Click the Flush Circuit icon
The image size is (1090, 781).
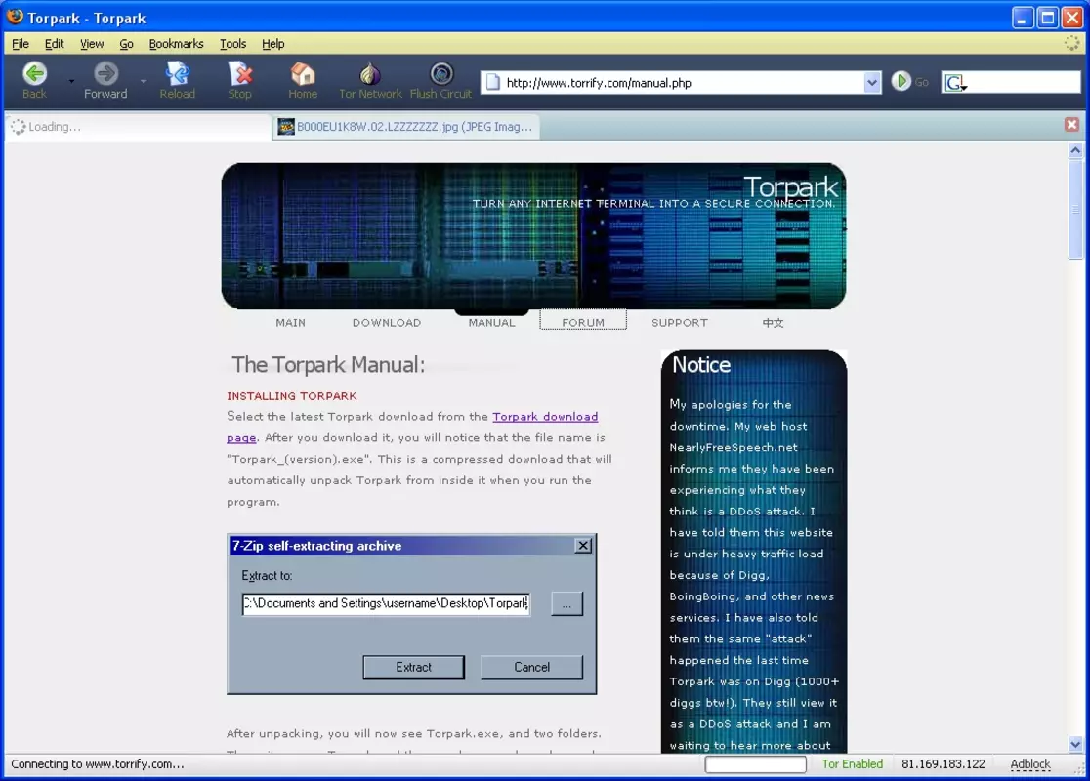click(440, 73)
